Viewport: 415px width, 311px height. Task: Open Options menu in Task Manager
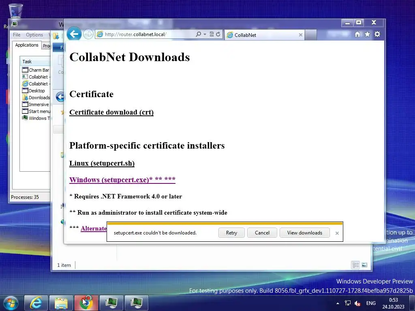coord(34,35)
